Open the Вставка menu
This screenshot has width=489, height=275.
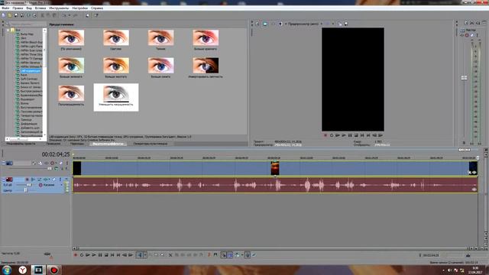click(x=40, y=8)
